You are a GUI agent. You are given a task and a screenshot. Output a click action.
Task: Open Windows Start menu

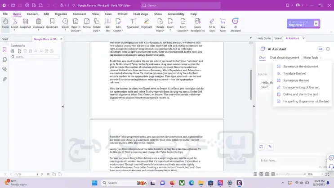tap(94, 183)
